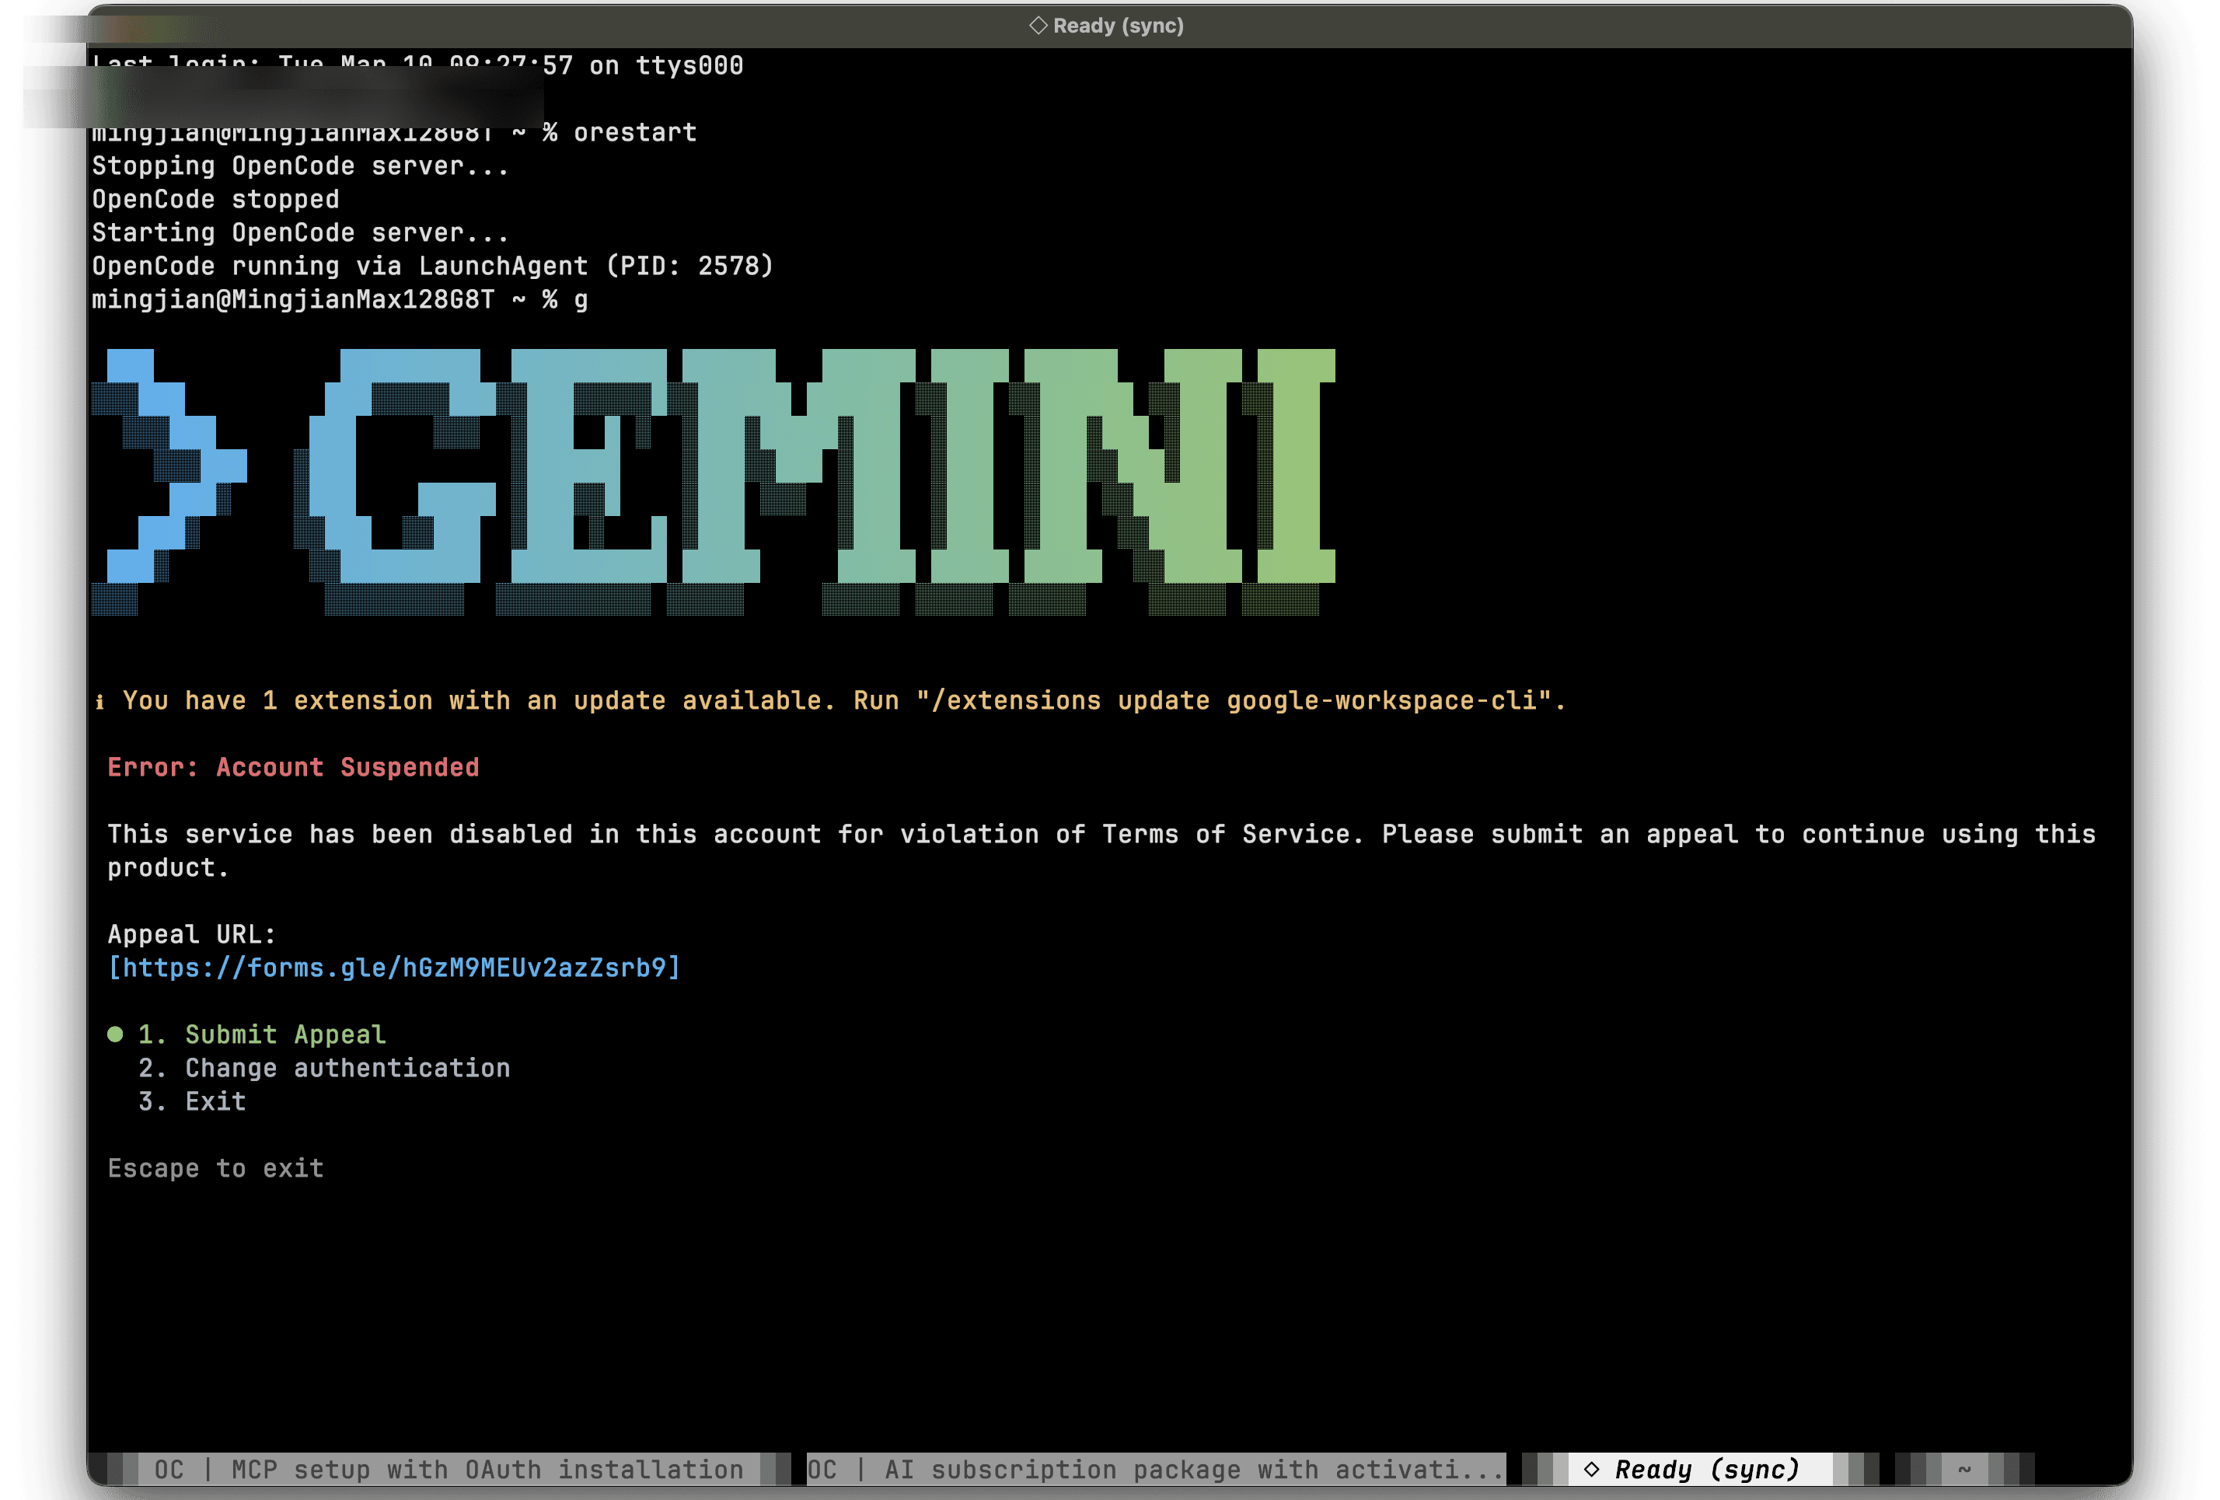Switch to the MCP setup with OAuth installation tab

[x=449, y=1470]
